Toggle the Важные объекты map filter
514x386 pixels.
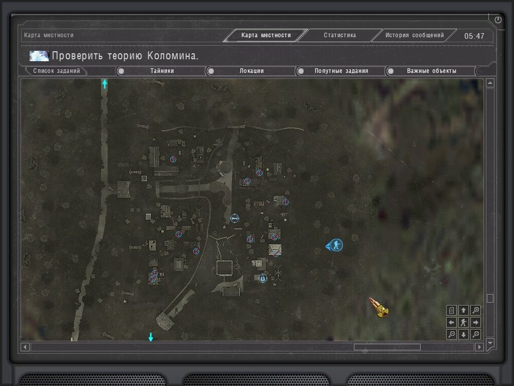pyautogui.click(x=431, y=71)
